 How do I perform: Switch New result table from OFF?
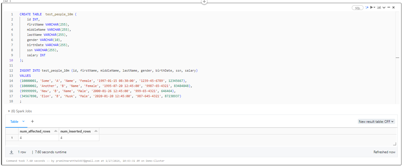pyautogui.click(x=376, y=121)
